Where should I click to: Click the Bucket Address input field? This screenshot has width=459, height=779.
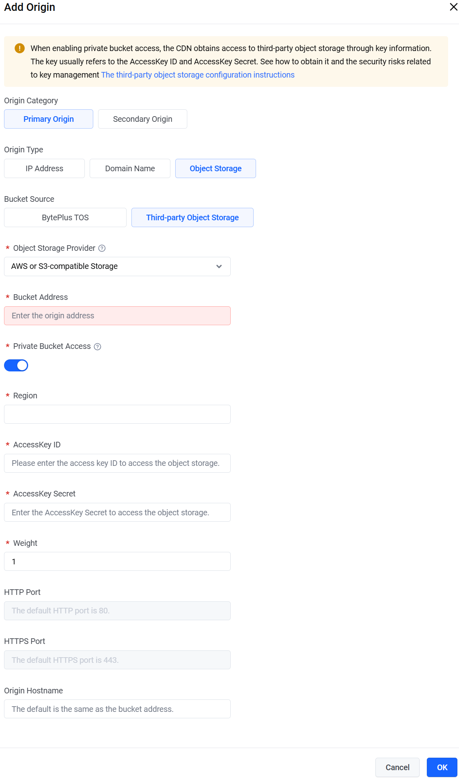click(117, 316)
